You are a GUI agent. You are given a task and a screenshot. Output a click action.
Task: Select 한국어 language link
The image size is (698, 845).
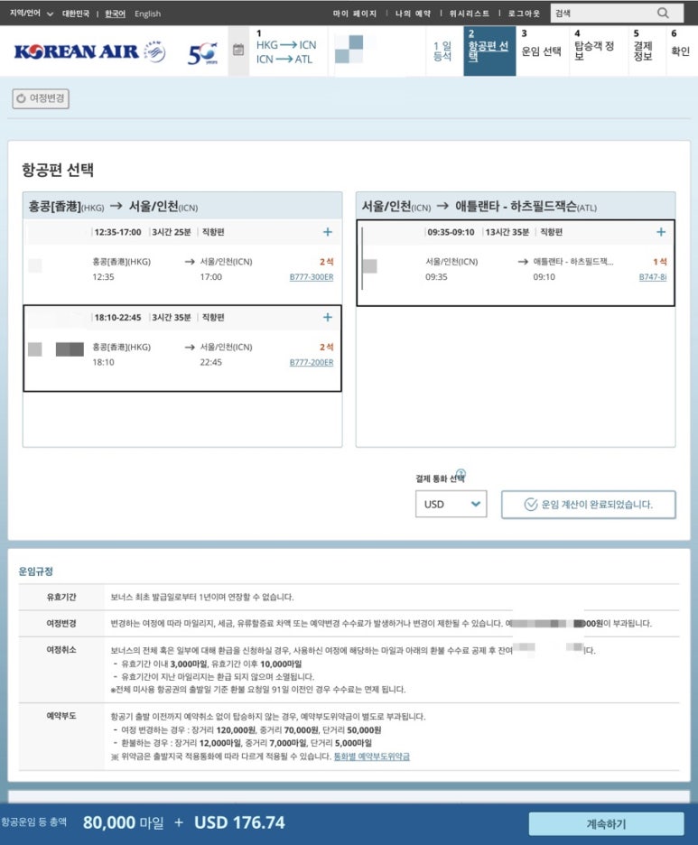[x=115, y=14]
